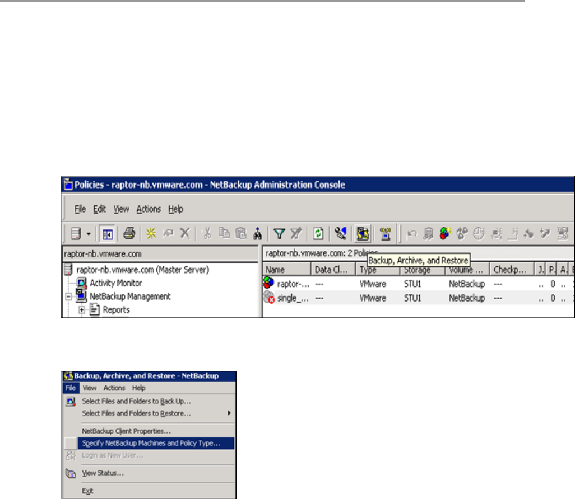Open the Edit menu in Administration Console
575x499 pixels.
[99, 209]
